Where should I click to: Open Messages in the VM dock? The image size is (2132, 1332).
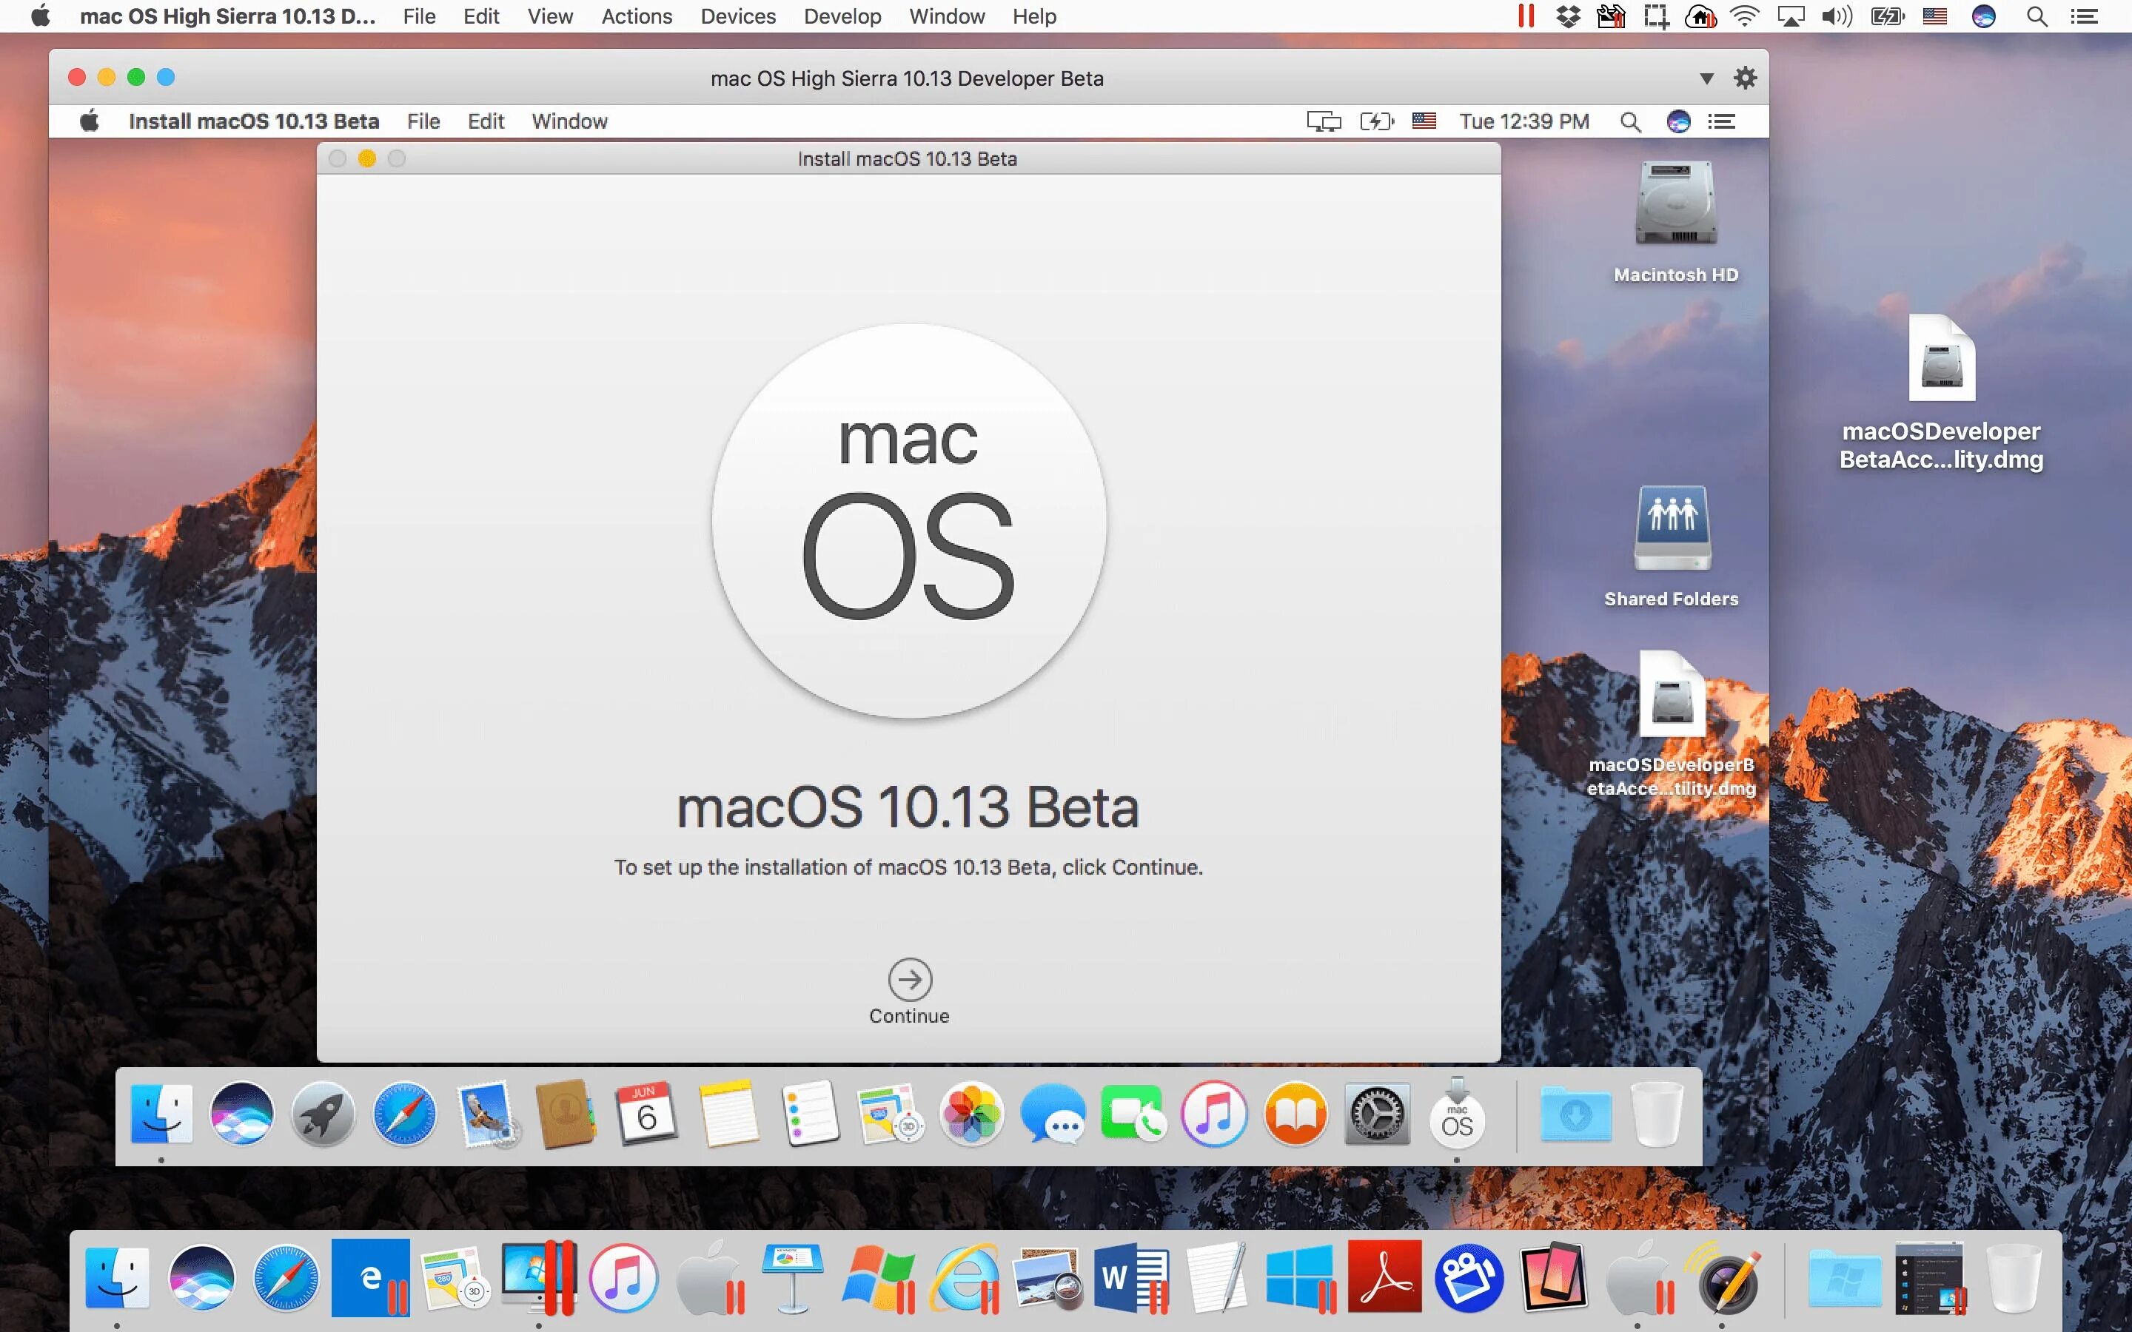click(1053, 1114)
